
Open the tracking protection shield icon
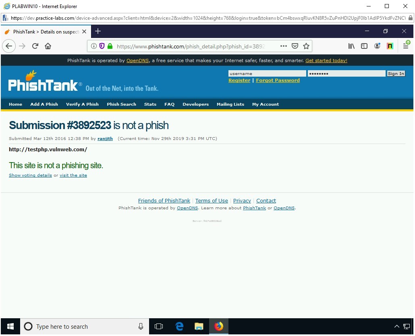pos(102,46)
